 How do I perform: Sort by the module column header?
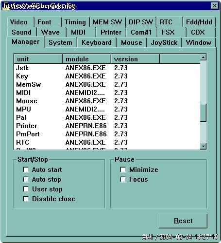(x=87, y=59)
